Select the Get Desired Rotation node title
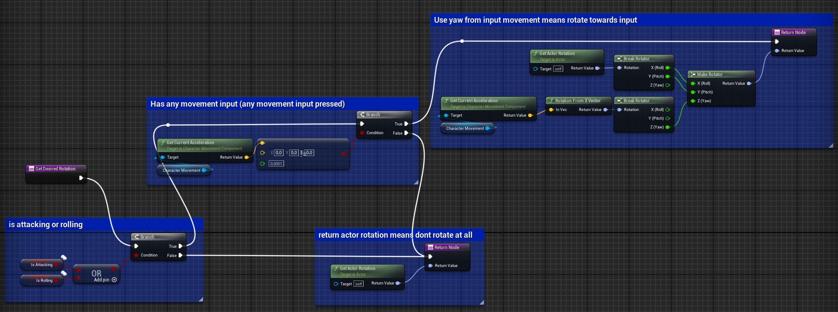Viewport: 838px width, 312px height. pyautogui.click(x=55, y=169)
